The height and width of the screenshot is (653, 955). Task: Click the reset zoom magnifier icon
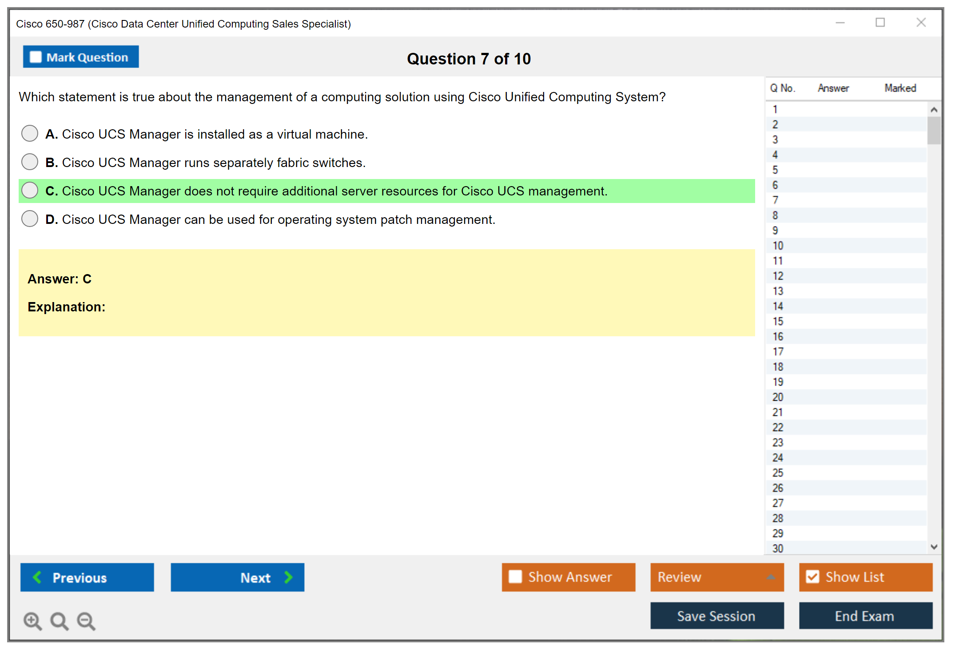tap(59, 620)
